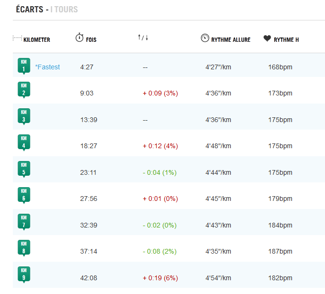Viewport: 325px width, 294px height.
Task: Click the RYTHME H column header
Action: click(x=286, y=39)
